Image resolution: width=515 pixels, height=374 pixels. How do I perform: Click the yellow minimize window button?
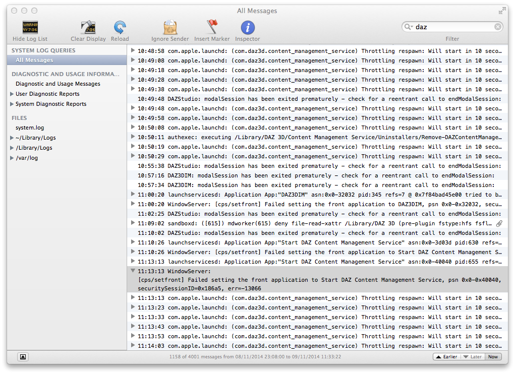pyautogui.click(x=24, y=11)
